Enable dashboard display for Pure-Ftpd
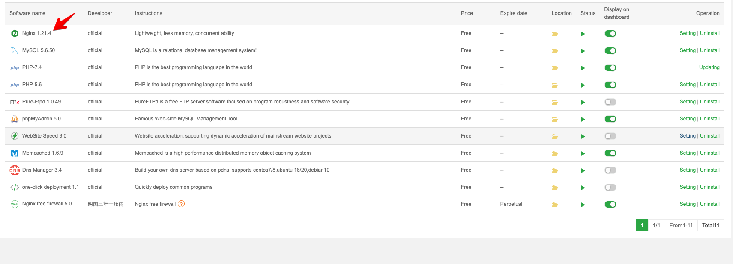Viewport: 733px width, 264px height. click(x=610, y=102)
